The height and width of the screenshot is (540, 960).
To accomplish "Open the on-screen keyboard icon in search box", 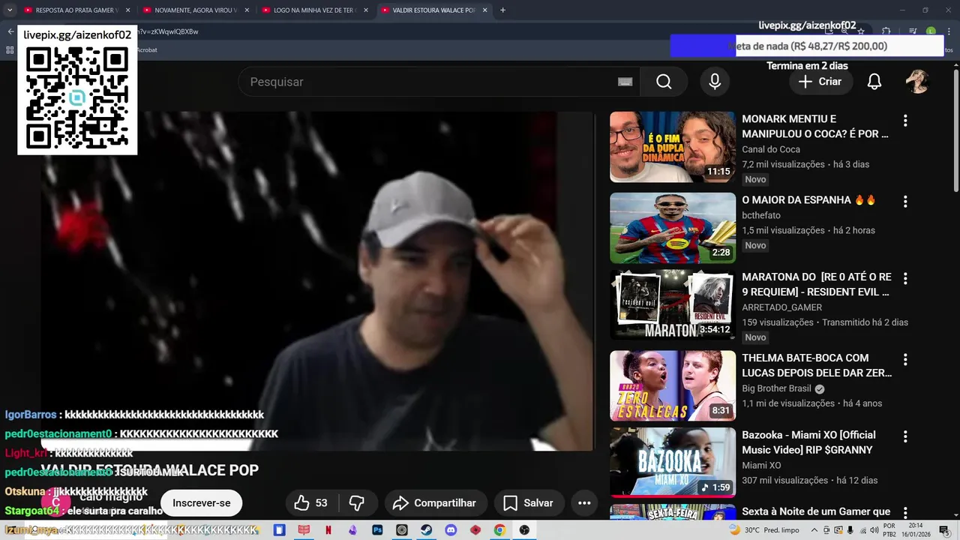I will tap(625, 82).
